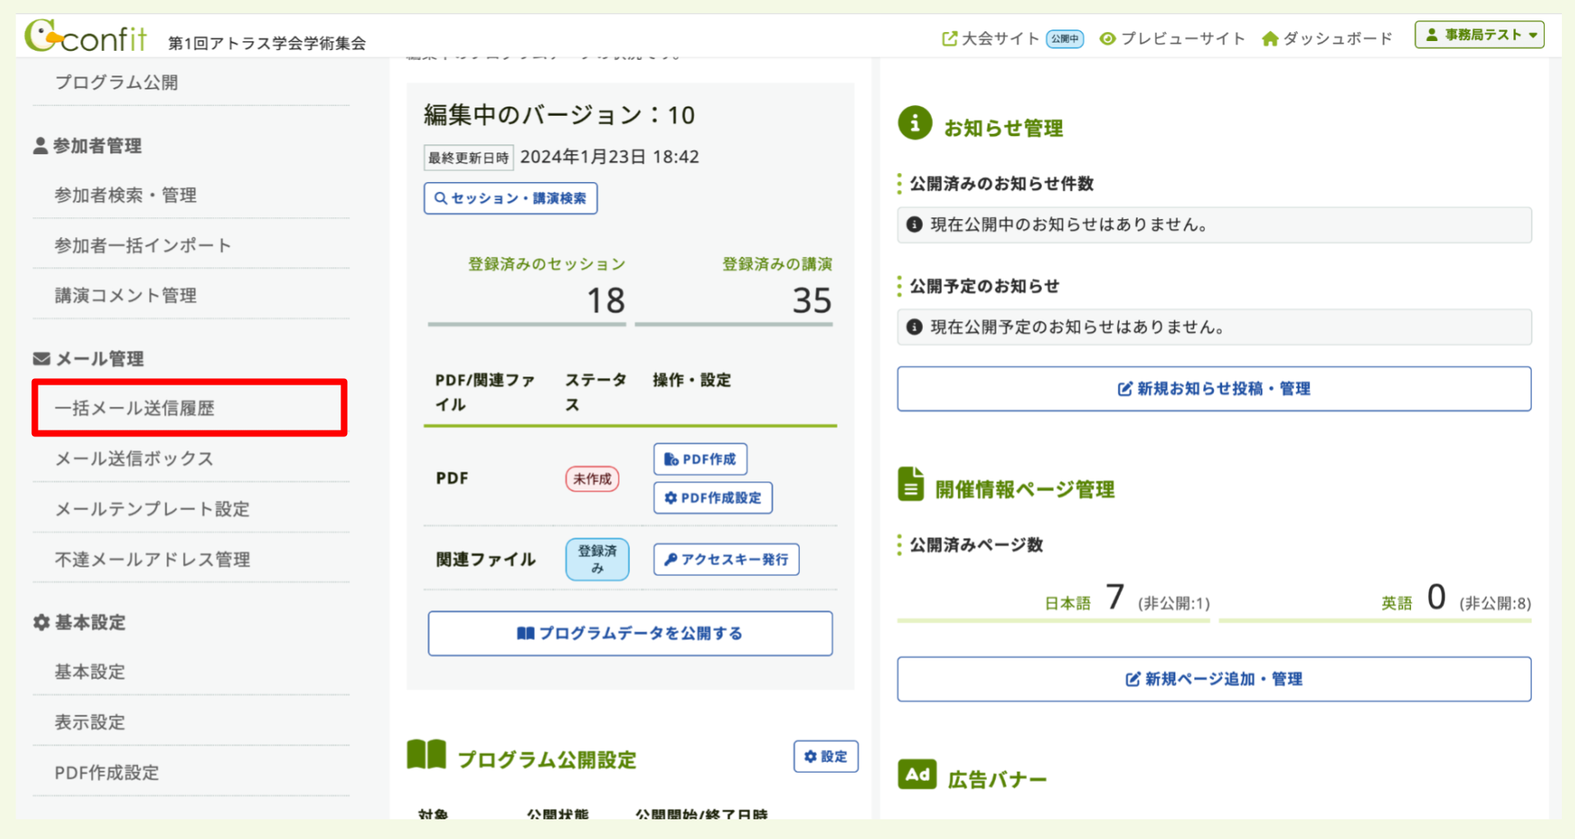Click プログラムデータを公開する button
The height and width of the screenshot is (839, 1575).
(x=630, y=632)
